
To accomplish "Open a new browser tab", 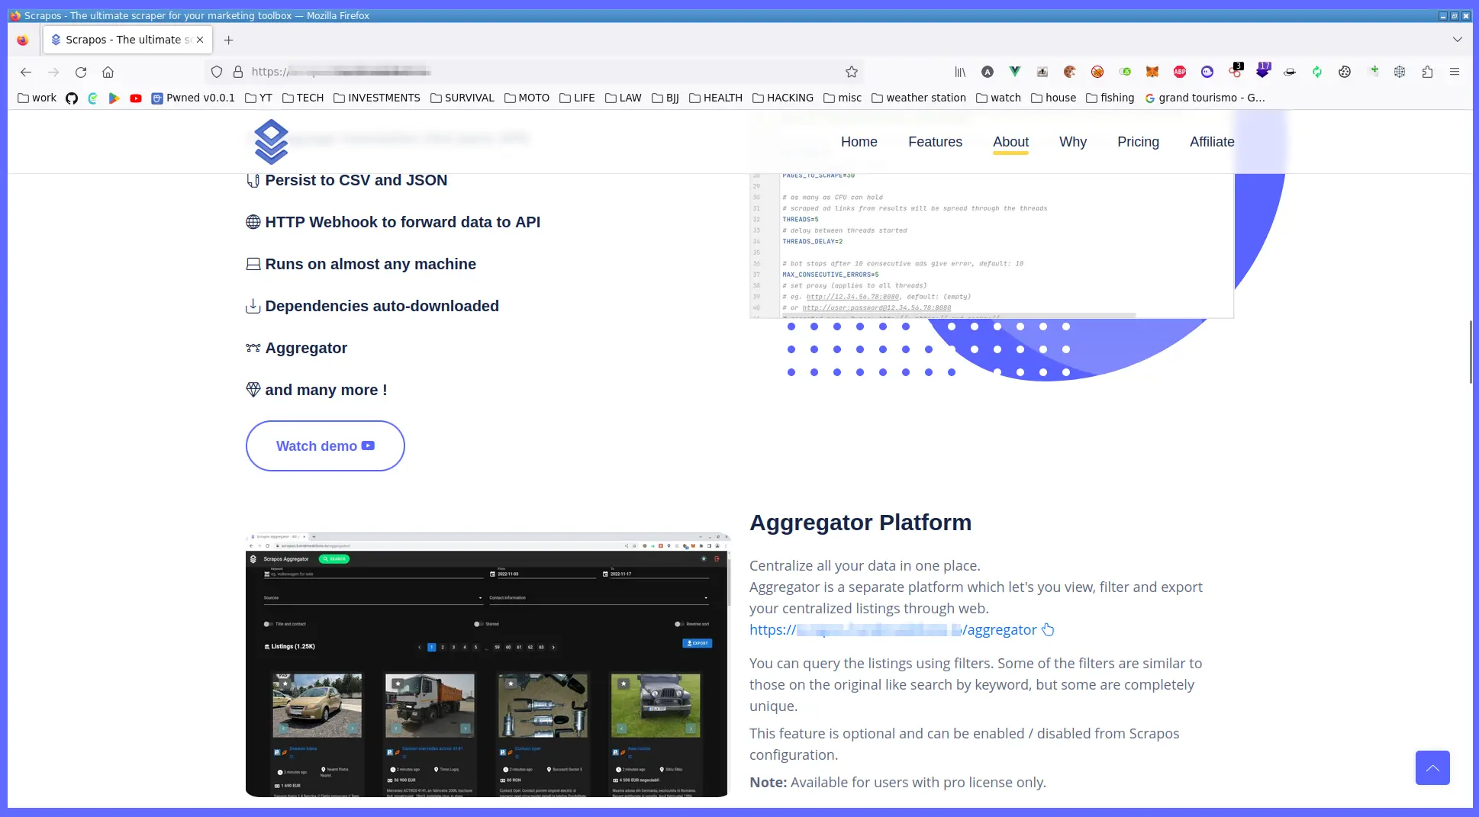I will (x=228, y=40).
